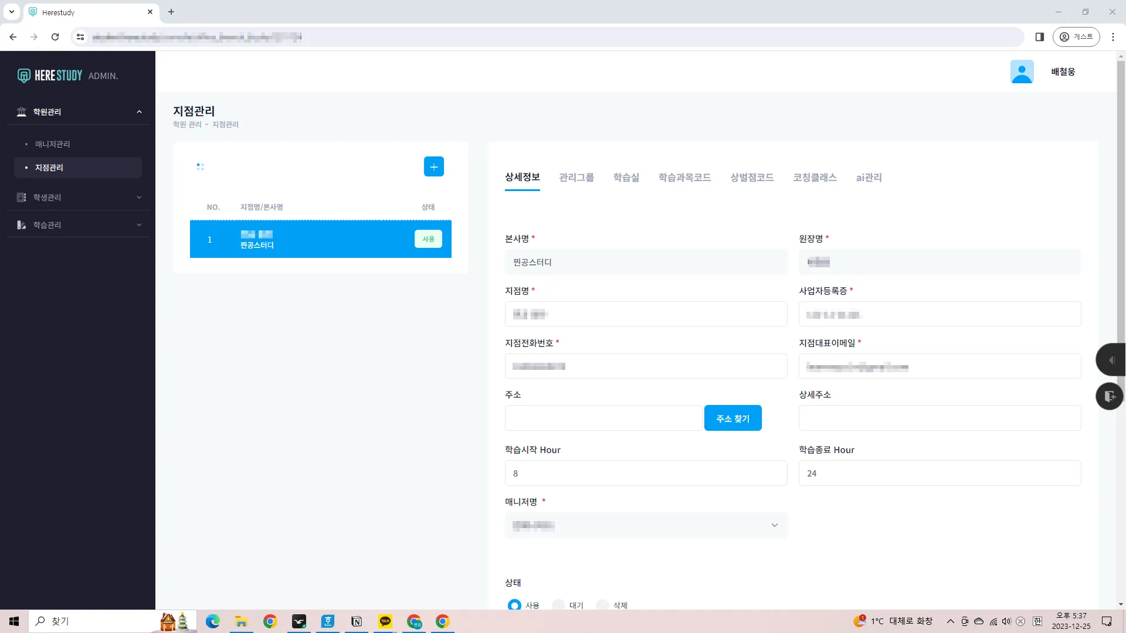1126x633 pixels.
Task: Expand the 학생관리 sidebar section
Action: tap(139, 198)
